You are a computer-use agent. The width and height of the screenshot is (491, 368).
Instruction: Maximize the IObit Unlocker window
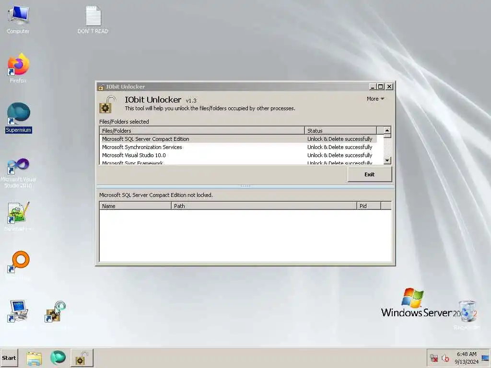coord(380,87)
